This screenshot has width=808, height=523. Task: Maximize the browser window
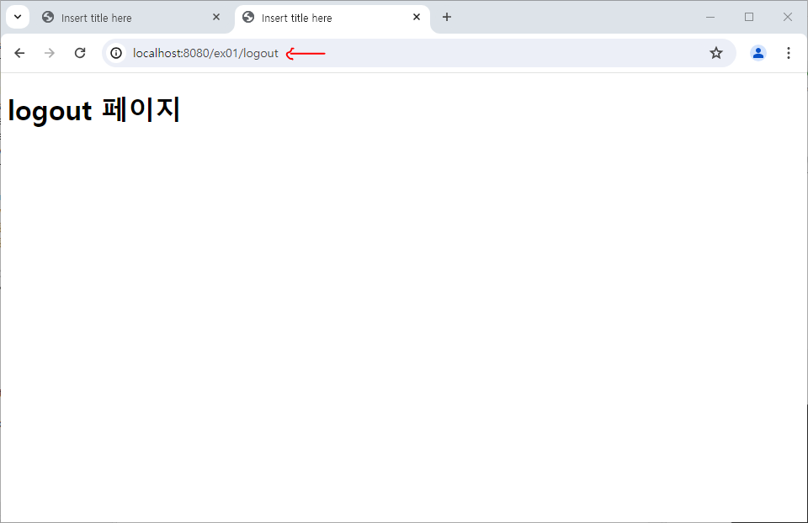tap(749, 17)
